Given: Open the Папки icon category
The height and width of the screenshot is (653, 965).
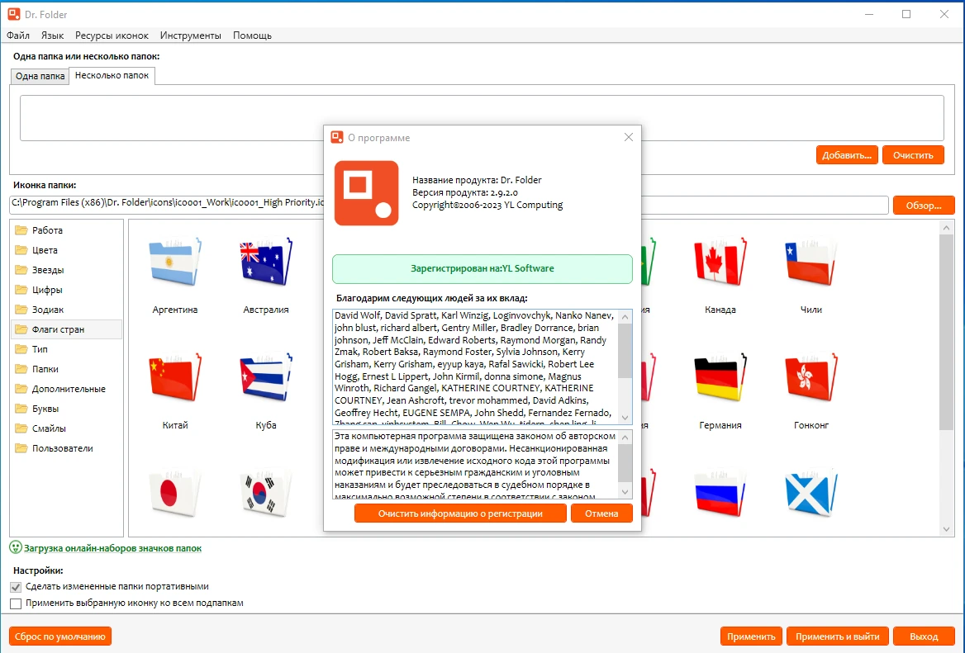Looking at the screenshot, I should pos(66,369).
